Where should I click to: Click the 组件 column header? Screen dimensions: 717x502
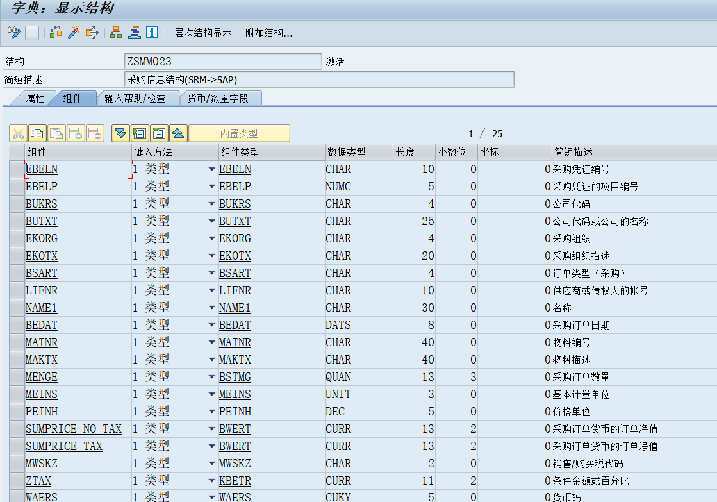78,152
